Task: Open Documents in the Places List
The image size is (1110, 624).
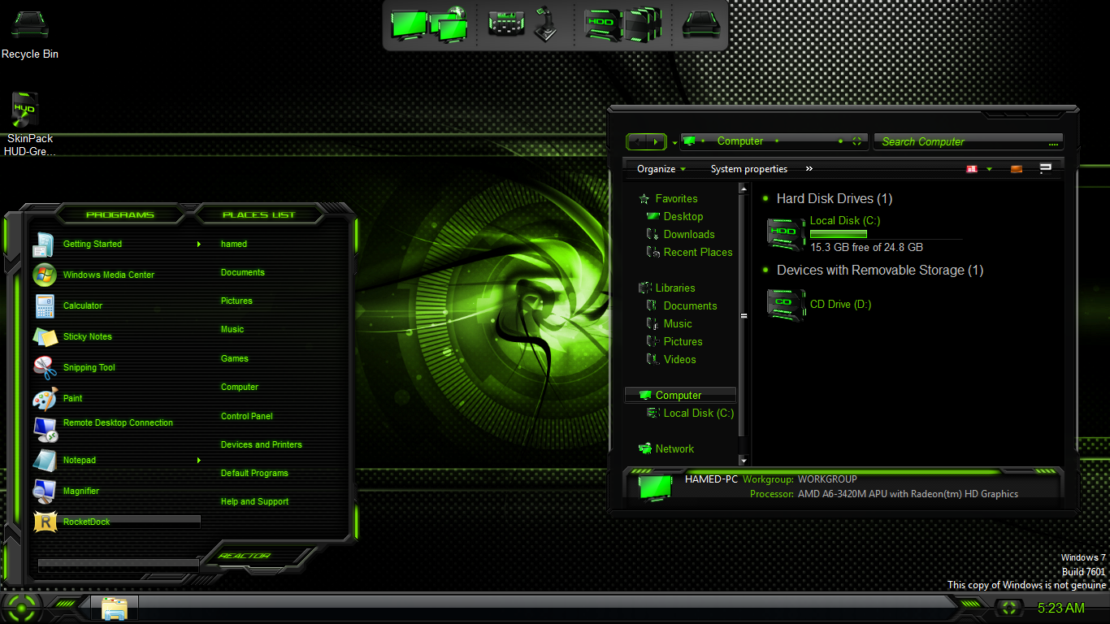Action: click(243, 272)
